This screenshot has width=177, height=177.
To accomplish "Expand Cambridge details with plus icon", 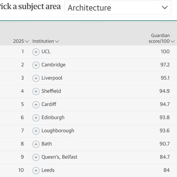I will tap(36, 65).
